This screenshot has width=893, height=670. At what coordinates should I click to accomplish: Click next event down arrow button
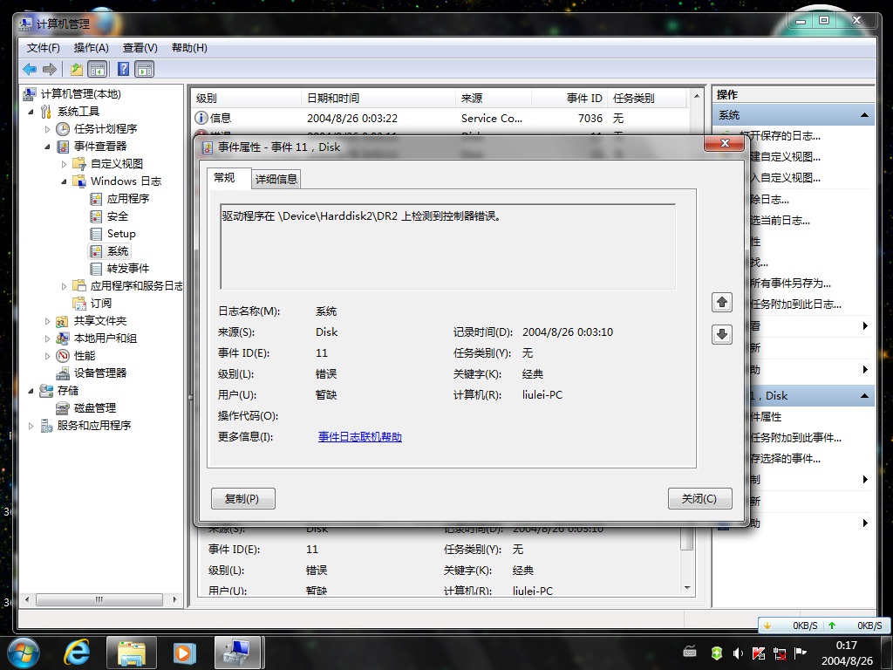(x=721, y=334)
